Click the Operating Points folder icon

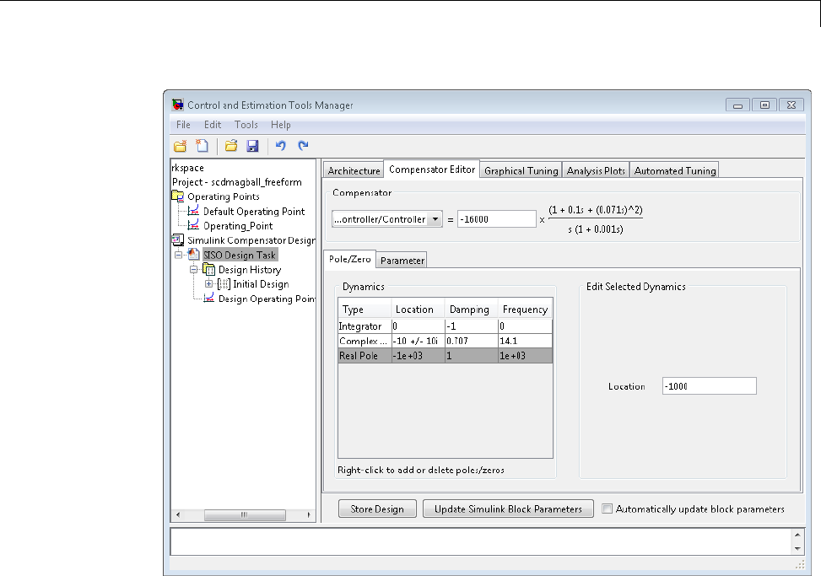pos(178,196)
